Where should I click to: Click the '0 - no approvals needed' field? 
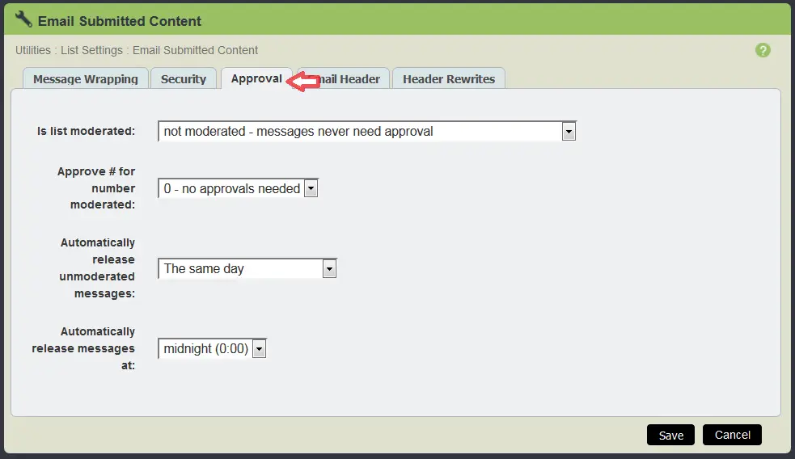(238, 188)
